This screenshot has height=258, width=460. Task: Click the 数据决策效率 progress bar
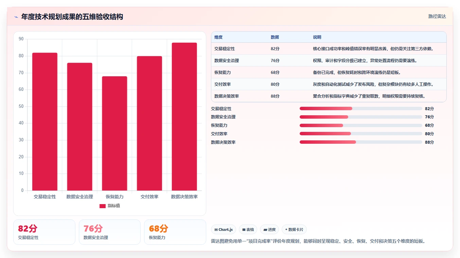click(361, 142)
